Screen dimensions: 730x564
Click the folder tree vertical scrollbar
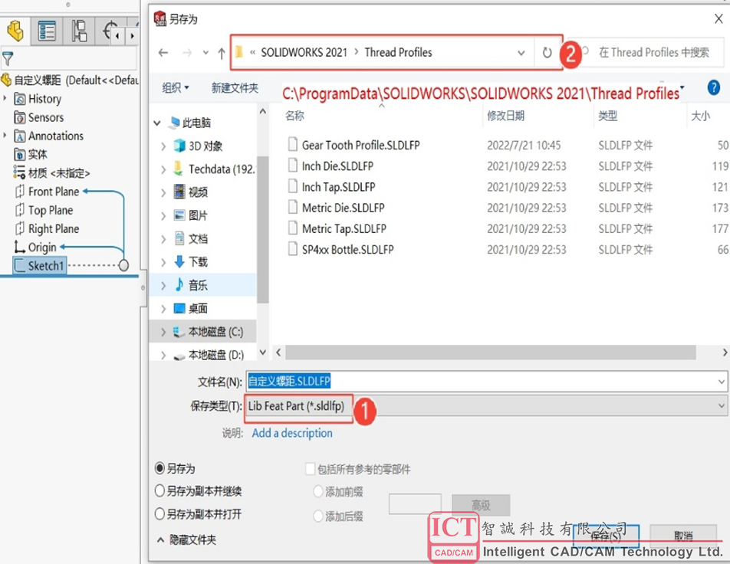click(263, 229)
